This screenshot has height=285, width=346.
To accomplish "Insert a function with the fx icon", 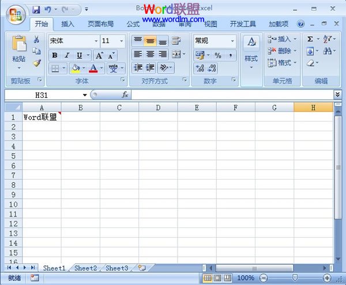I will click(124, 94).
